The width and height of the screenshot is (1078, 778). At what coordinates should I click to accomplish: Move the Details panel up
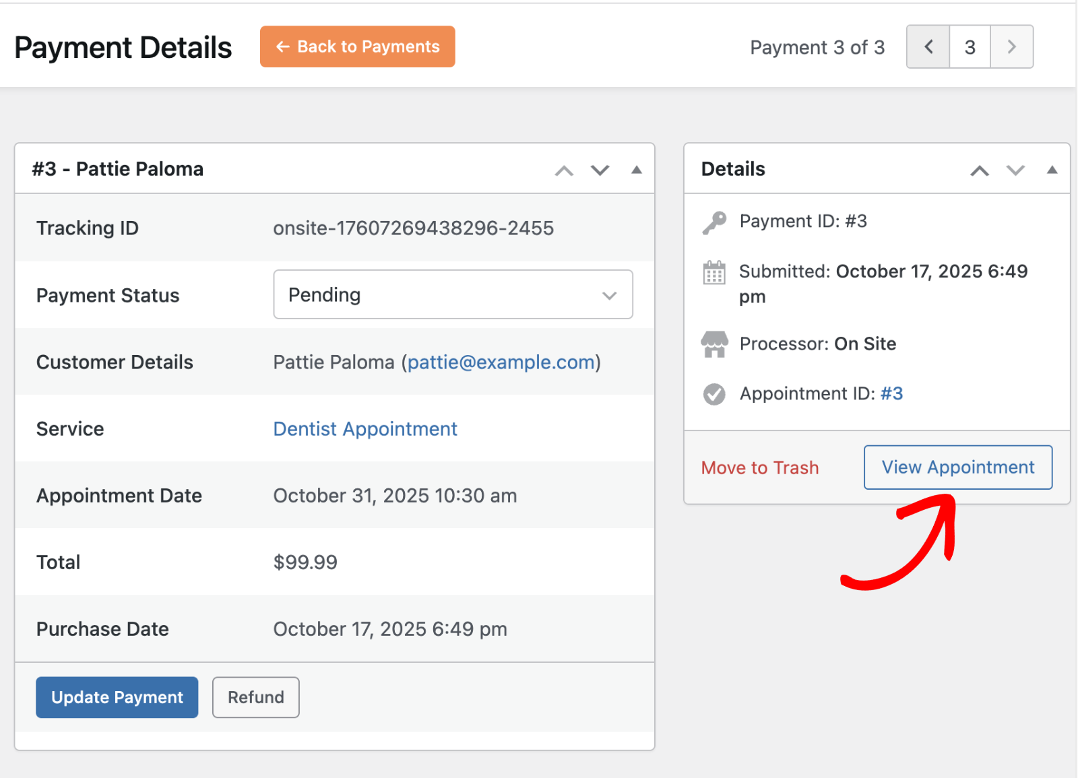980,170
